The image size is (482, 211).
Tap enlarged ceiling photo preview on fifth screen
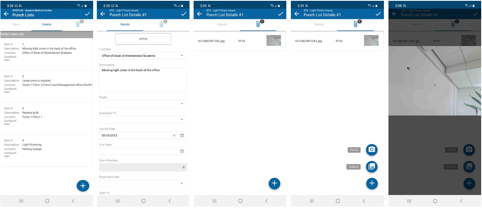click(435, 81)
